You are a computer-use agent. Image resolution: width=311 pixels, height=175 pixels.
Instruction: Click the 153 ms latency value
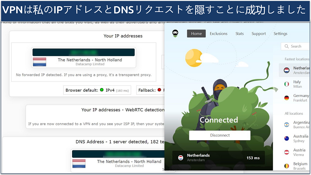[253, 158]
